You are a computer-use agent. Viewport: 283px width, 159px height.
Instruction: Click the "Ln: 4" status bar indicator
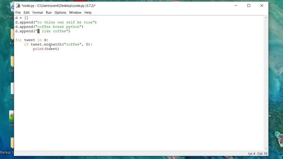coord(252,154)
